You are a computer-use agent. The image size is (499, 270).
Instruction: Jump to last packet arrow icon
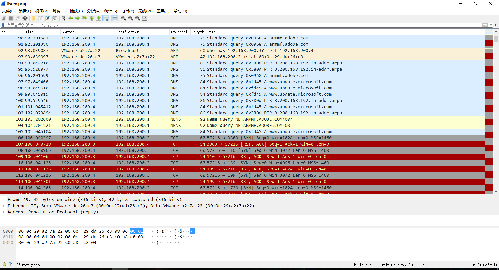pos(99,18)
